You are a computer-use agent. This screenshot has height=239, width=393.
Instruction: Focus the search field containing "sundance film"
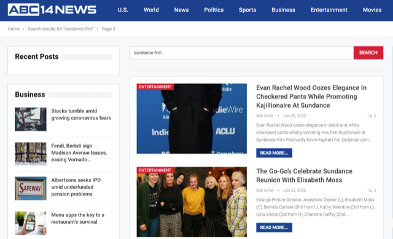pos(241,53)
